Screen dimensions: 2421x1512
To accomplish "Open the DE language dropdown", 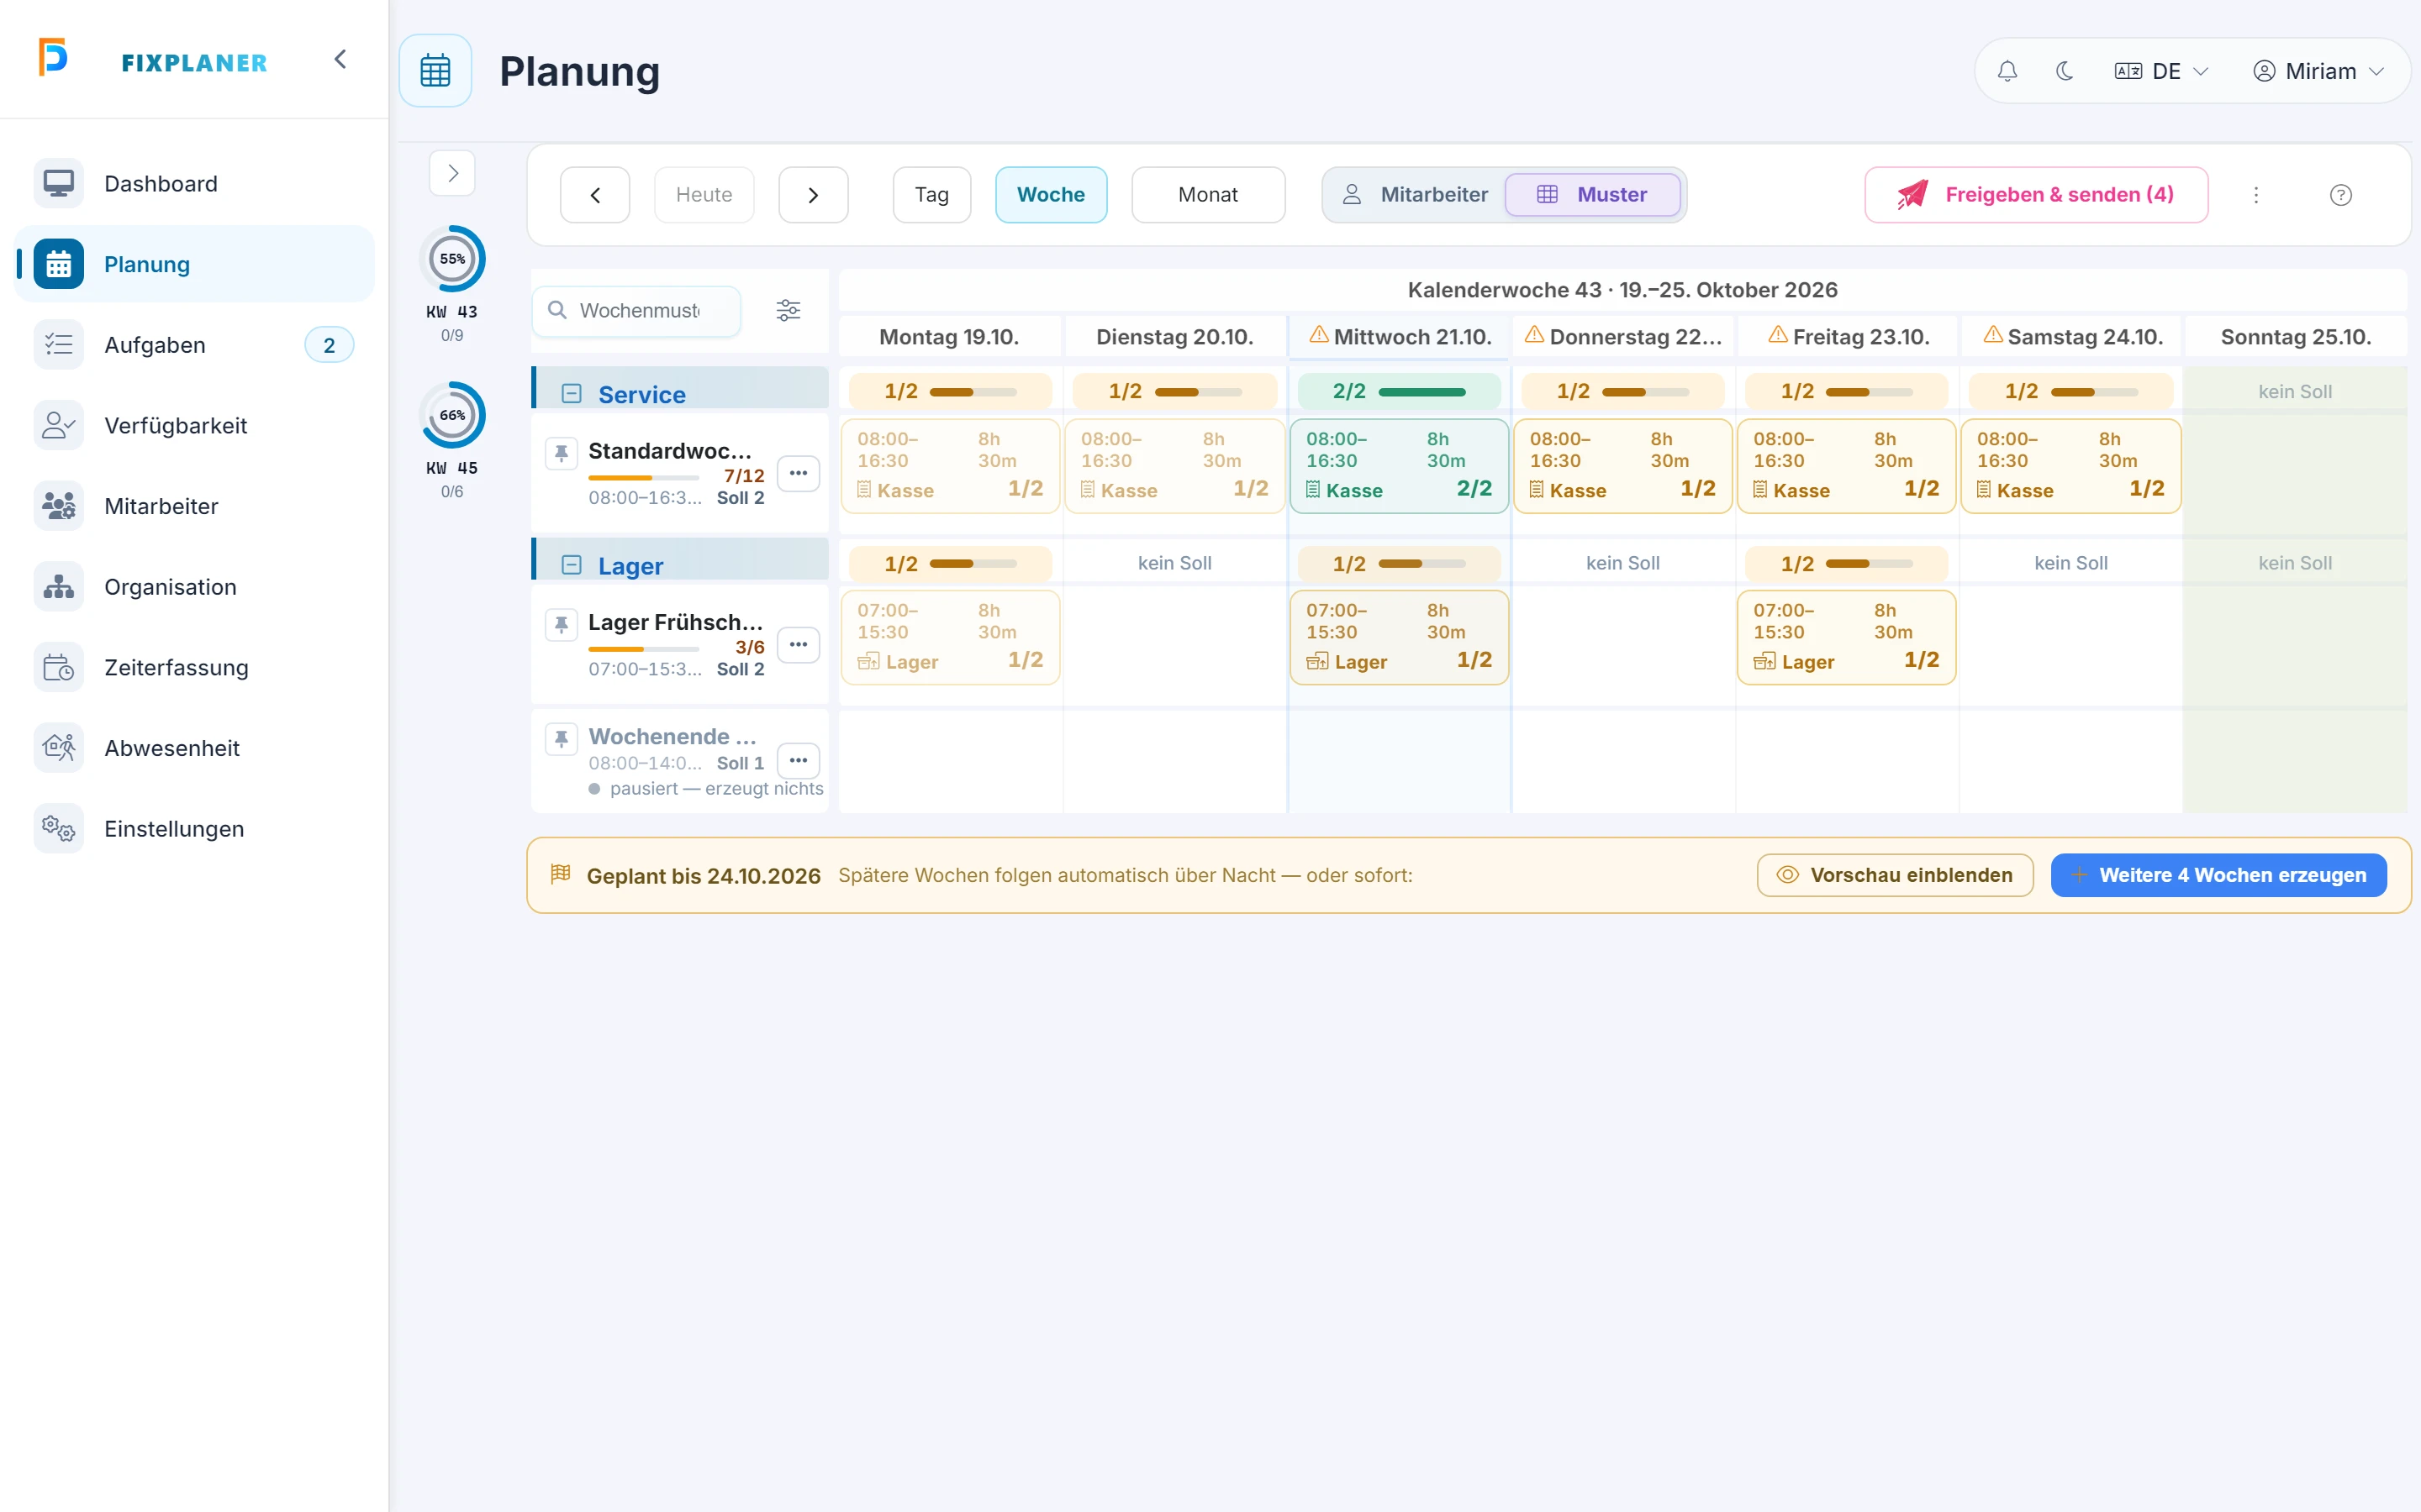I will [2161, 71].
